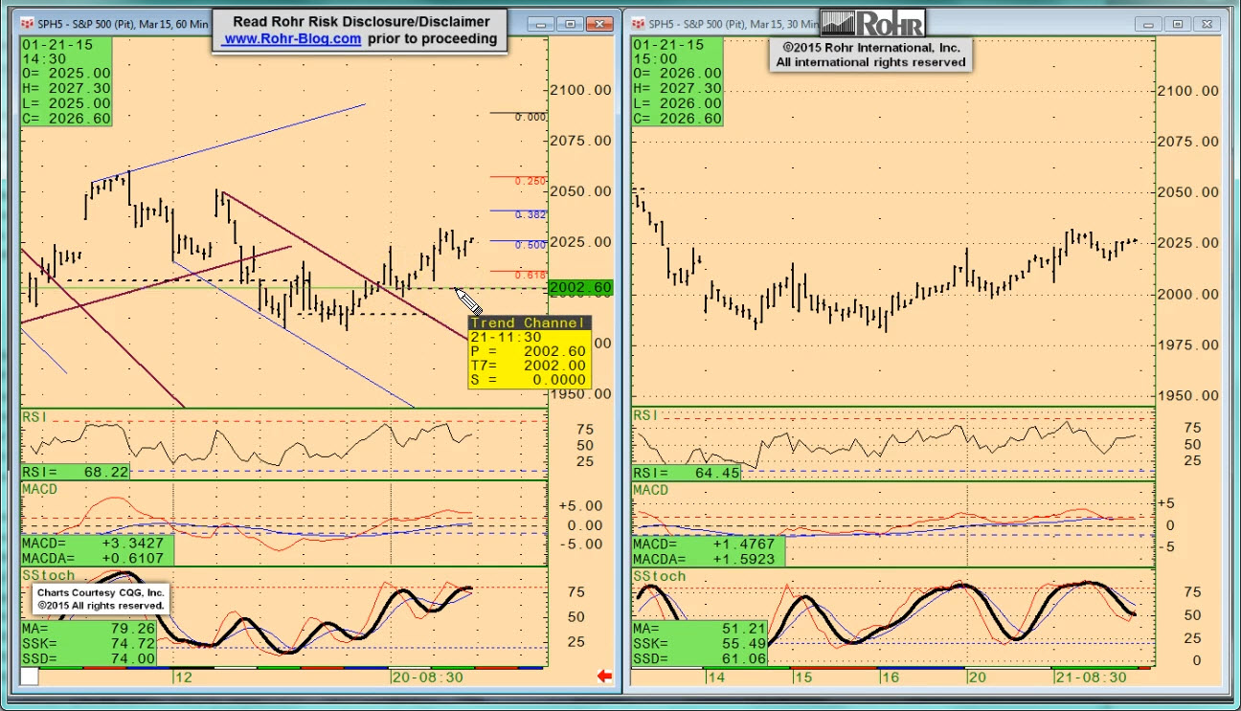This screenshot has width=1241, height=711.
Task: Click the red left-arrow scroll icon
Action: [604, 677]
